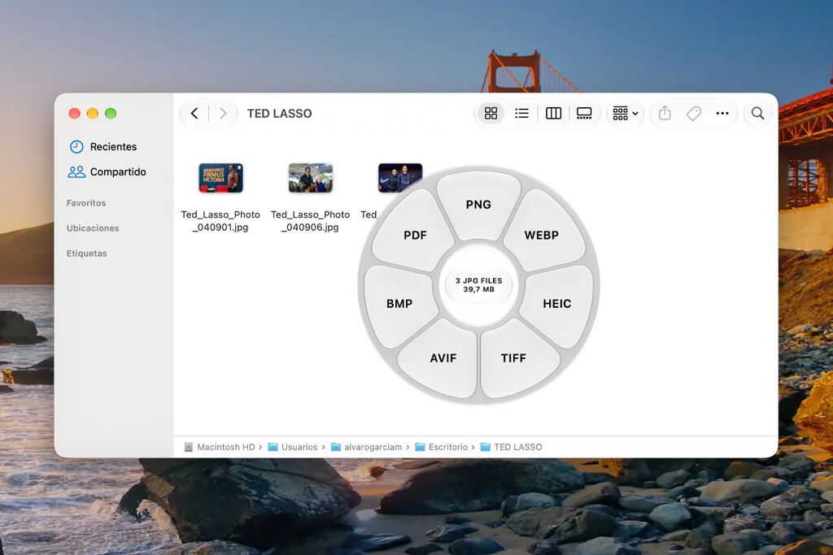Viewport: 833px width, 555px height.
Task: Select the Ted_Lasso_Photo_040901.jpg thumbnail
Action: click(220, 178)
